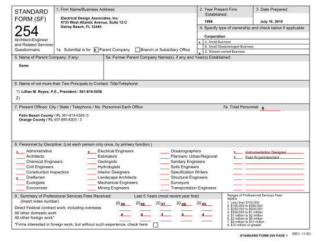The height and width of the screenshot is (248, 321).
Task: Click the Administrative personnel count field
Action: (20, 152)
